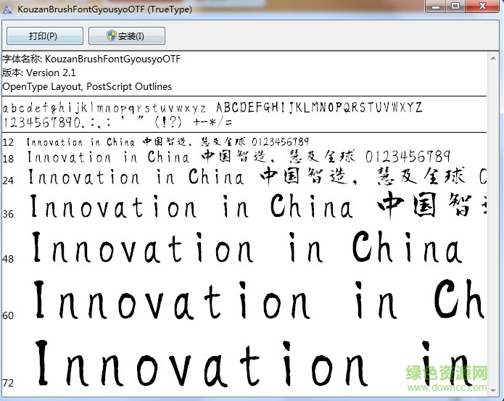Click the size 24 sample label
The width and height of the screenshot is (504, 401).
[8, 181]
